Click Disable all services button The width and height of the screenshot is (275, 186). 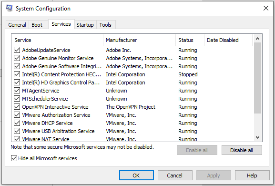(242, 150)
